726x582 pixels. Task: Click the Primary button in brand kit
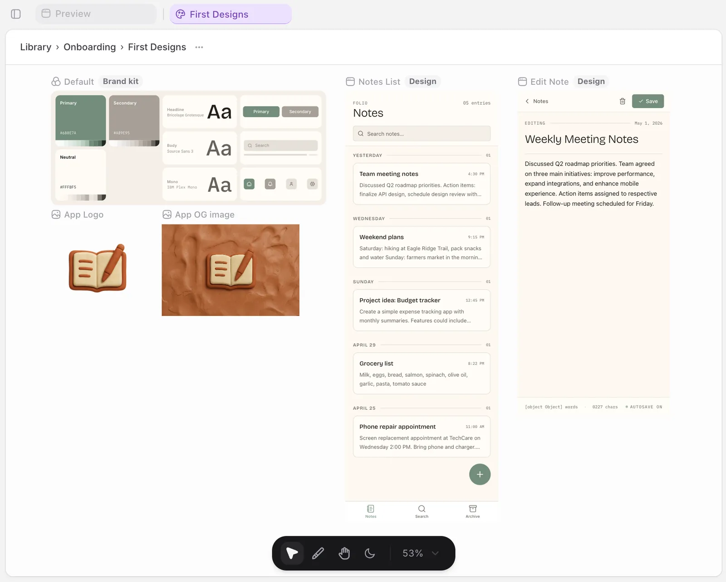261,112
